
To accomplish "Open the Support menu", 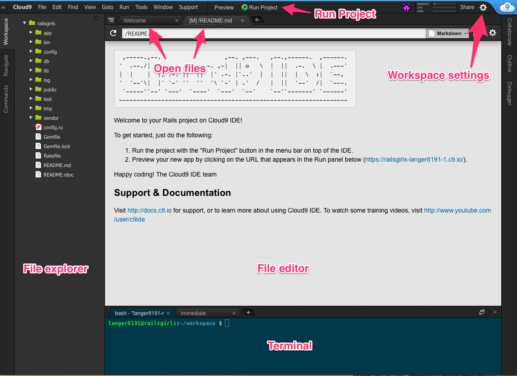I will (x=188, y=7).
